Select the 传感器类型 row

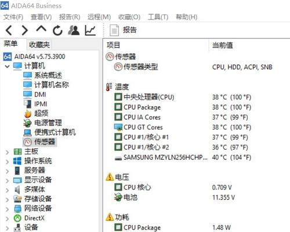point(193,67)
